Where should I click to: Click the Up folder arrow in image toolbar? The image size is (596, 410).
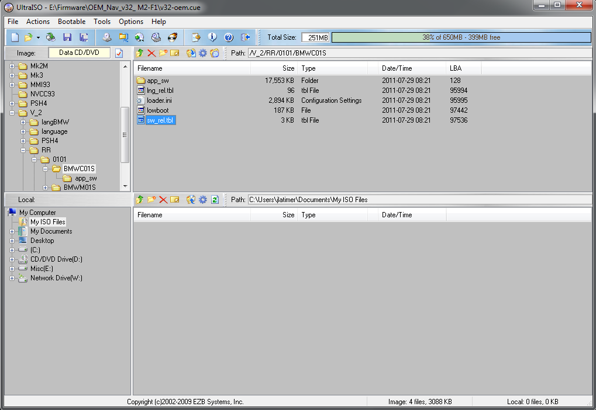tap(139, 53)
